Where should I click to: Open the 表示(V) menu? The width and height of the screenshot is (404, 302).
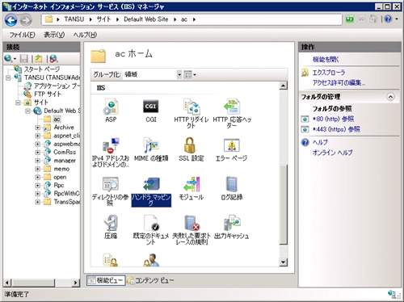pos(54,35)
